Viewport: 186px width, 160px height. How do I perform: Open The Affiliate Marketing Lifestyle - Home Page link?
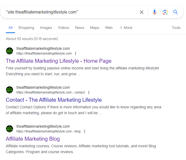pos(59,61)
